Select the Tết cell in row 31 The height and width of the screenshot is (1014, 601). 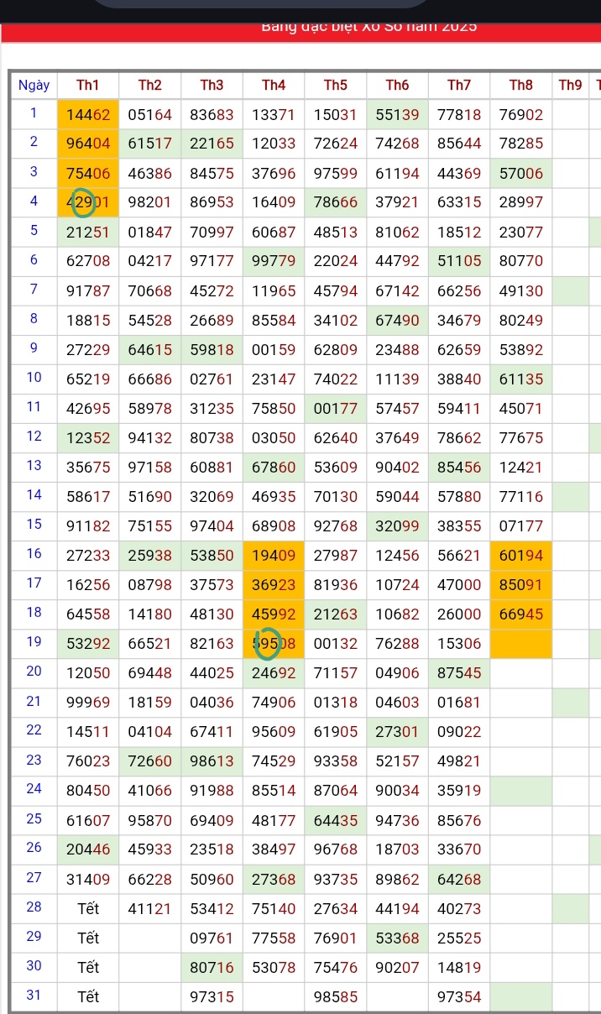coord(87,996)
